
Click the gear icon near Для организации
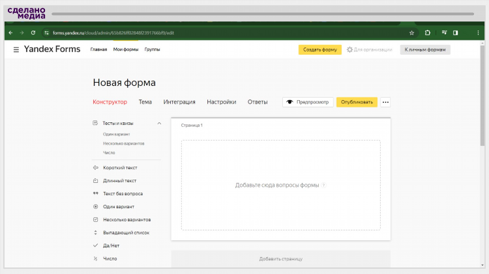[349, 49]
